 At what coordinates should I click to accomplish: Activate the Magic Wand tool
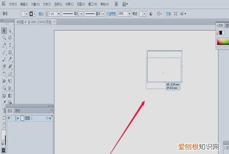pos(4,38)
